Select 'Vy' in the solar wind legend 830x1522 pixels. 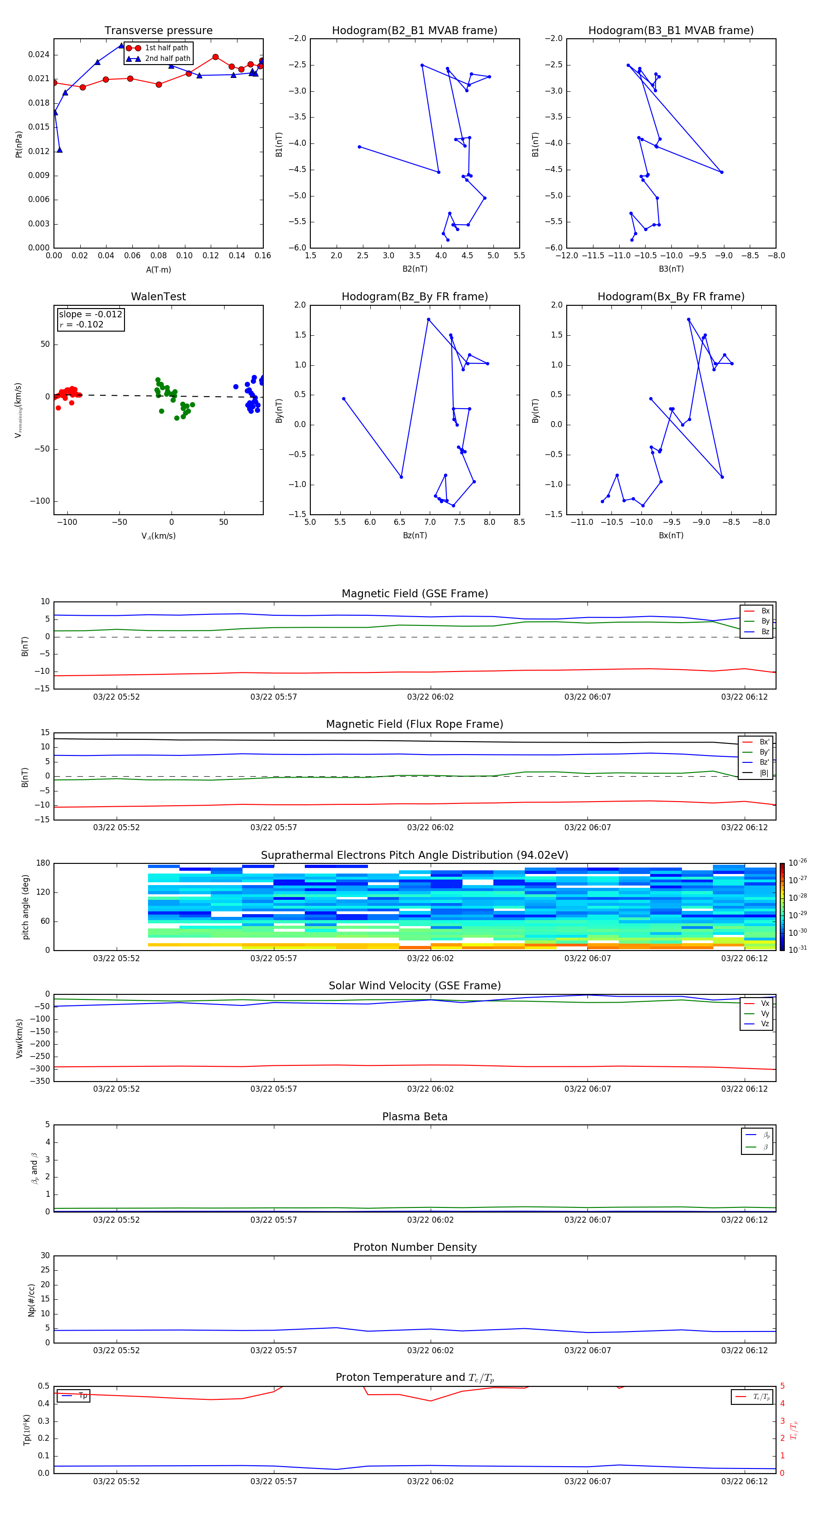click(757, 1014)
